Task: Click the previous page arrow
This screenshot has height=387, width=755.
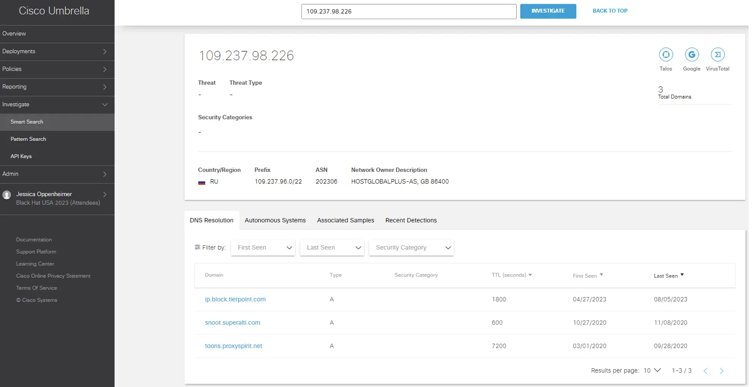Action: pyautogui.click(x=706, y=370)
